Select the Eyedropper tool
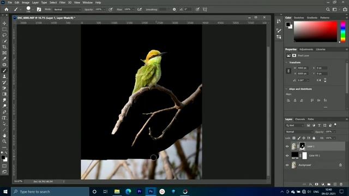Screen dimensions: 349x196 (4, 59)
